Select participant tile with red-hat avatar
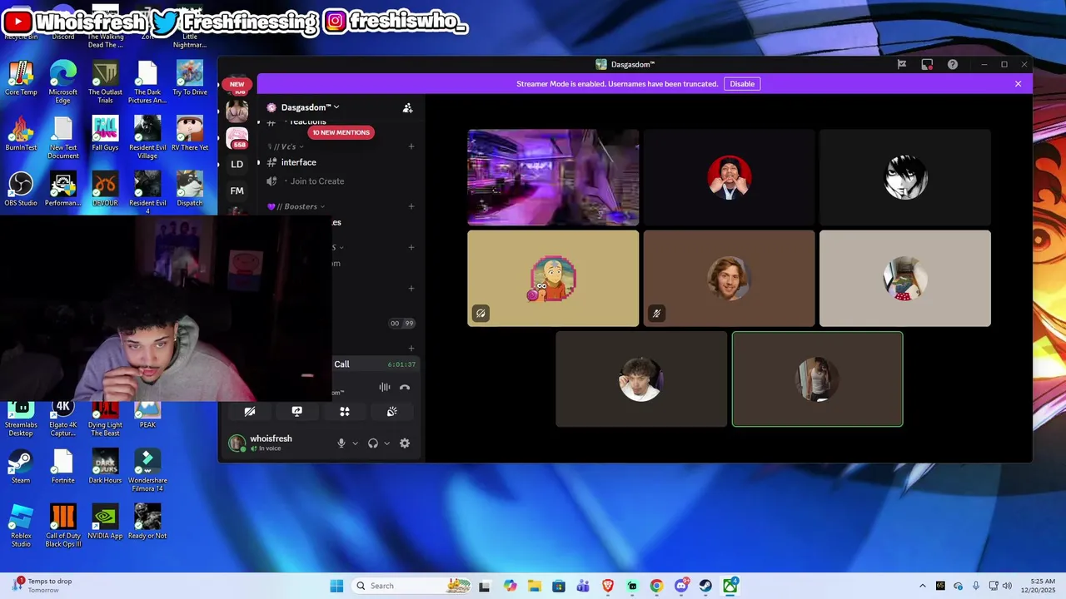 (729, 177)
